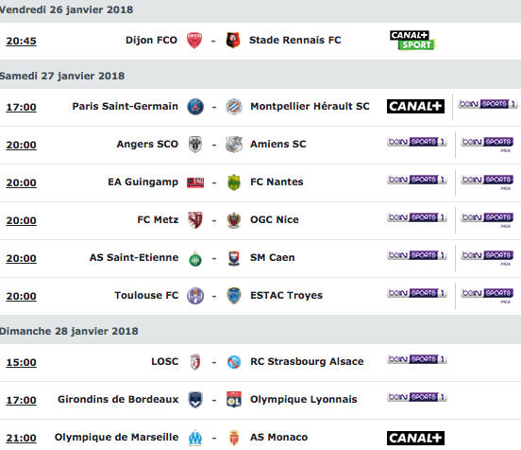Open the 17:00 PSG match time link
Image resolution: width=521 pixels, height=450 pixels.
click(x=22, y=107)
